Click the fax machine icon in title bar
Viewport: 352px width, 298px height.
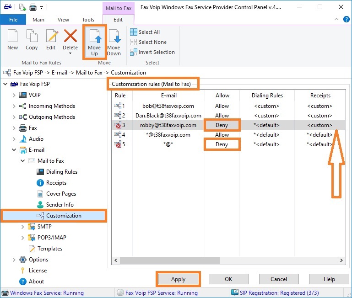pyautogui.click(x=8, y=7)
